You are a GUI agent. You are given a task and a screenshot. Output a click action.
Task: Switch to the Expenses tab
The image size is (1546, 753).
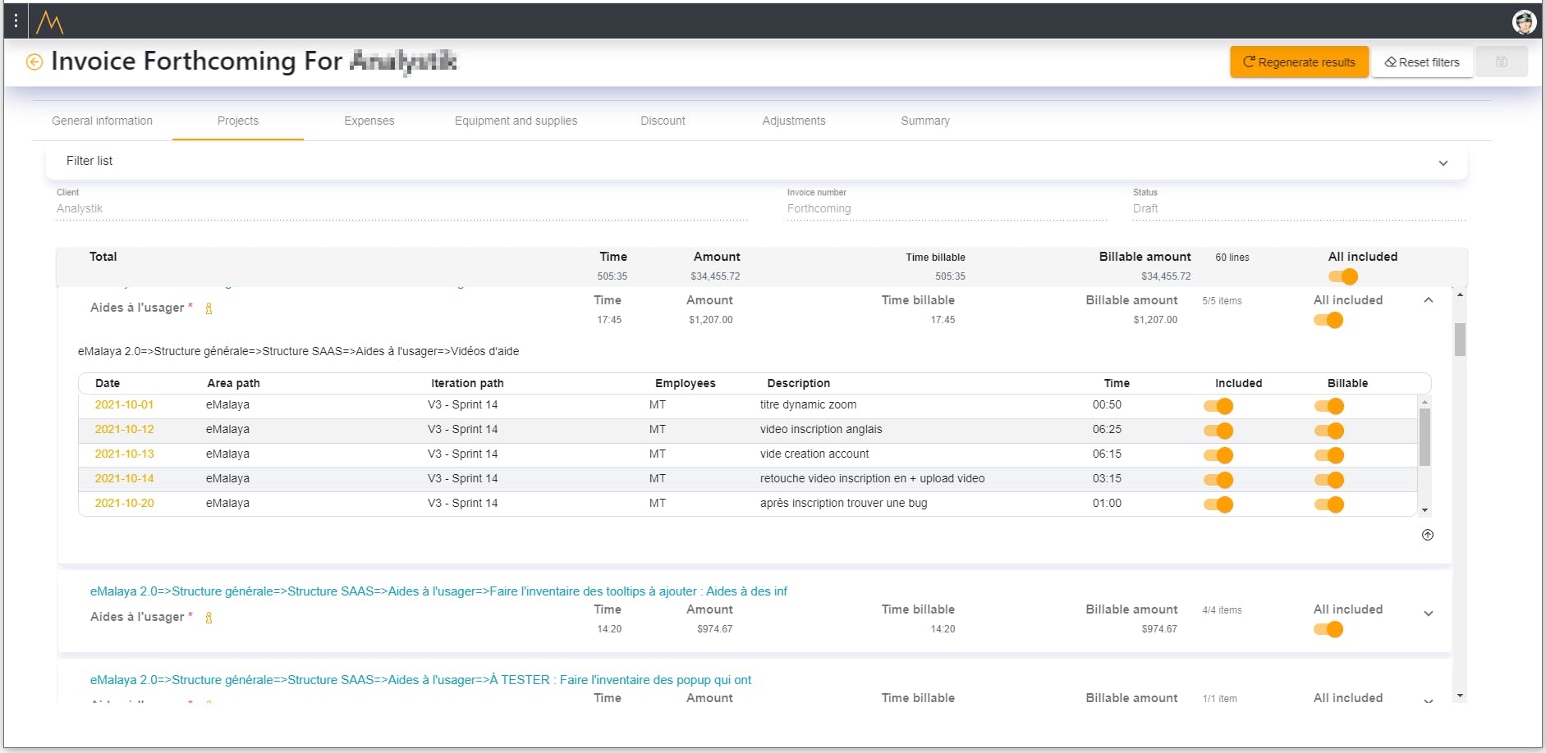(x=369, y=121)
